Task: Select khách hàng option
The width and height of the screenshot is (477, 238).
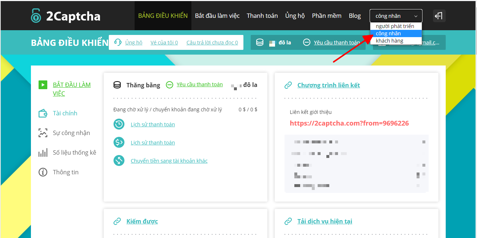Action: pos(396,41)
